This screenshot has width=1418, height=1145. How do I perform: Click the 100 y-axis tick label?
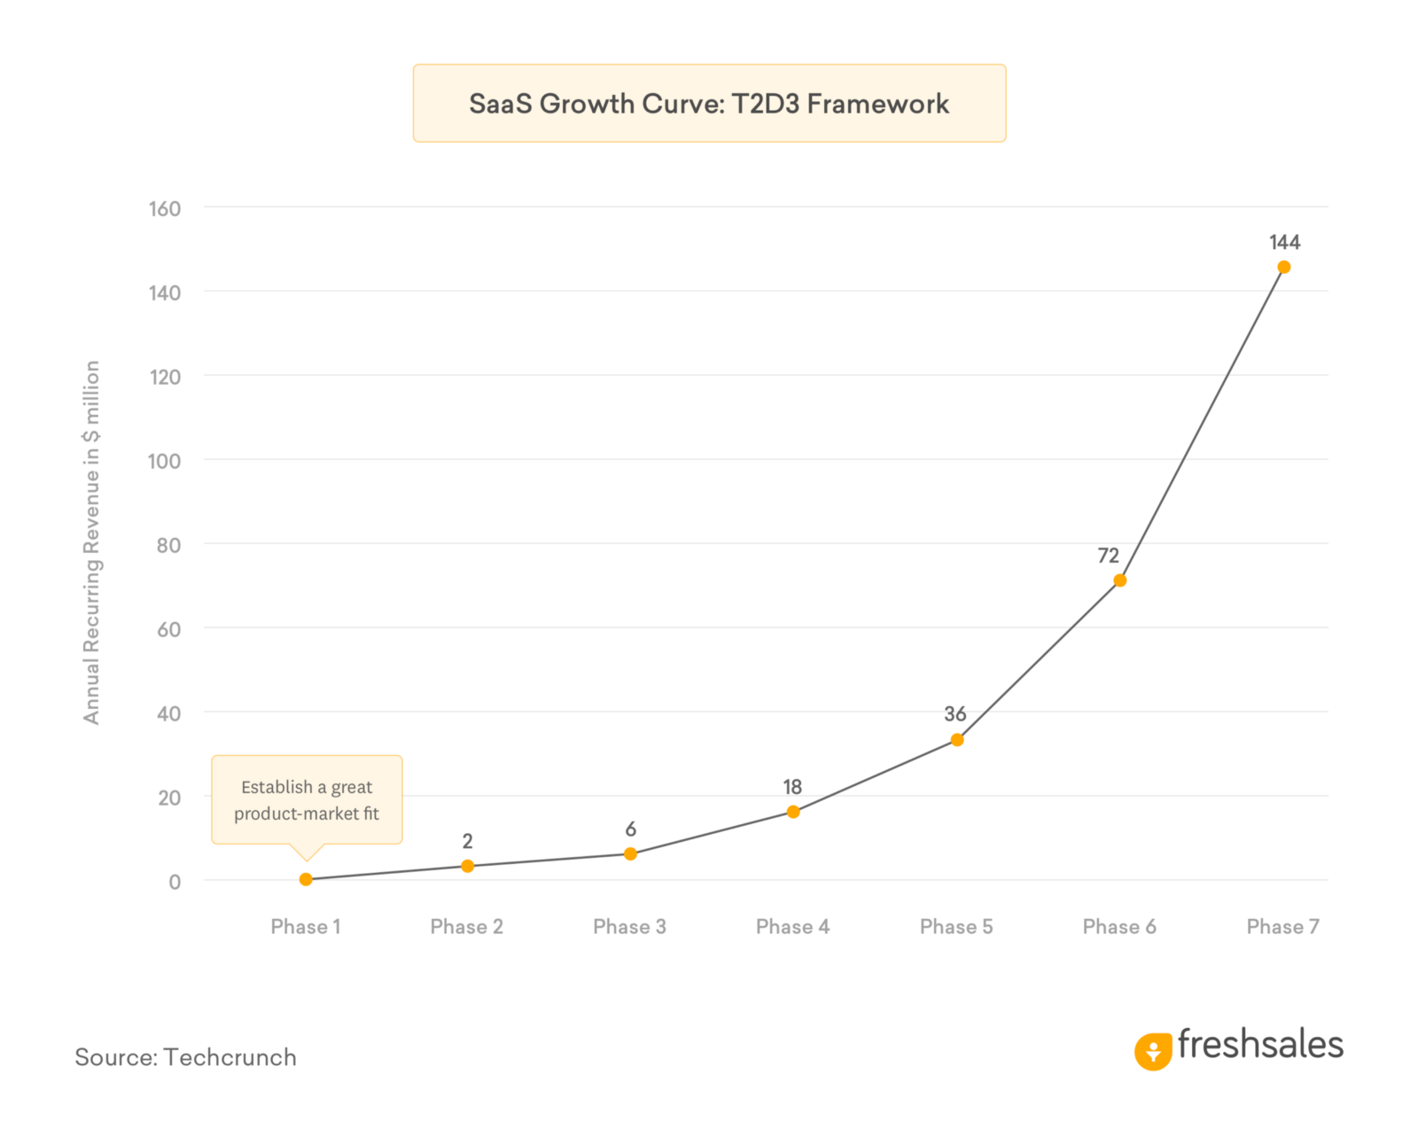click(x=165, y=461)
